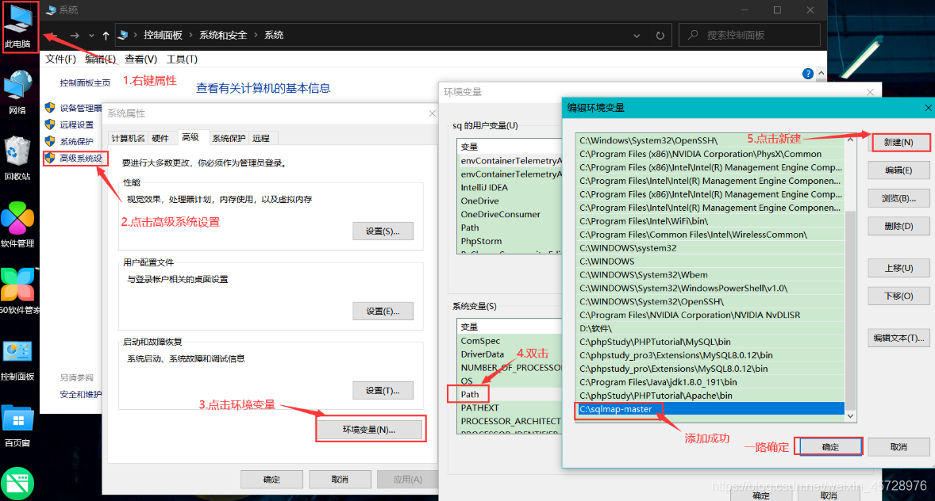Switch to the 计算机名 tab
Image resolution: width=935 pixels, height=501 pixels.
point(129,138)
